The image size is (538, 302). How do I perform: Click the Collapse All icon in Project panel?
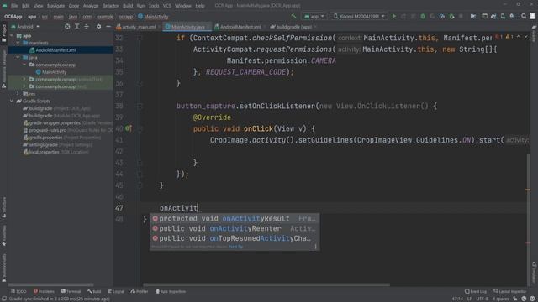click(x=87, y=26)
